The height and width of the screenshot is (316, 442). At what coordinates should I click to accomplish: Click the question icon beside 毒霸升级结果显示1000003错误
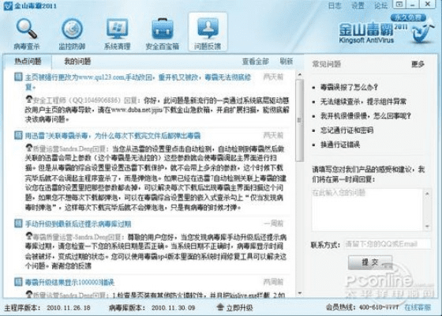pyautogui.click(x=18, y=281)
